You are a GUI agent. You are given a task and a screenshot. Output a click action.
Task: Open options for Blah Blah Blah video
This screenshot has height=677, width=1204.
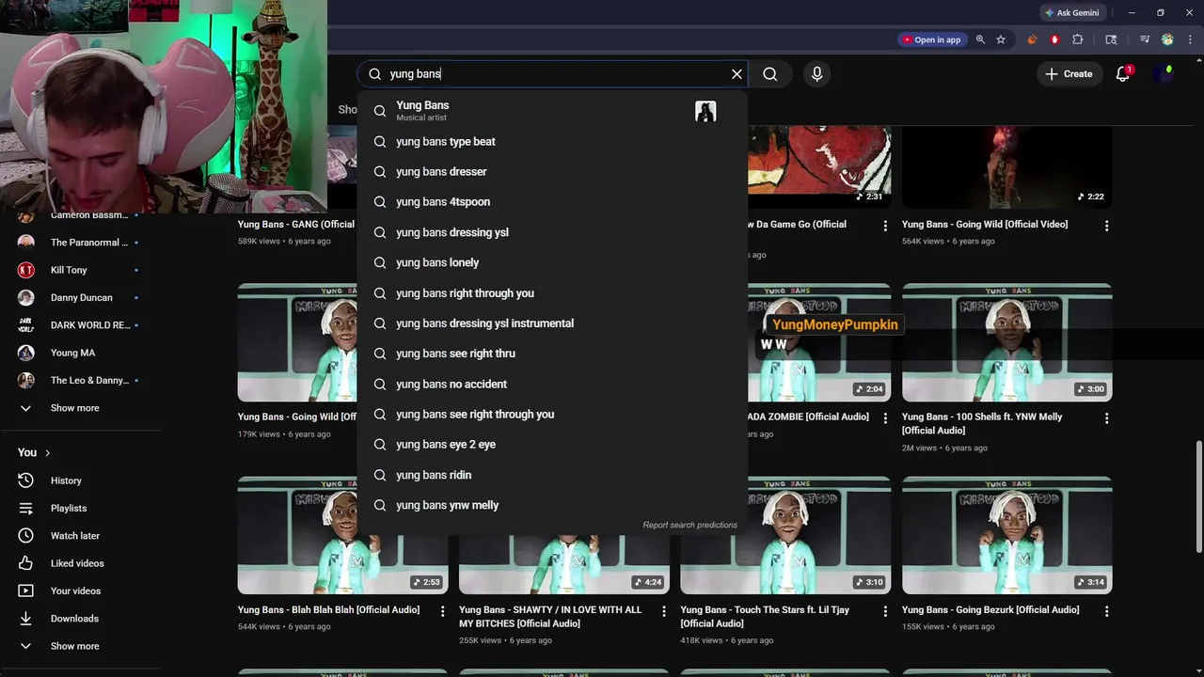[442, 611]
